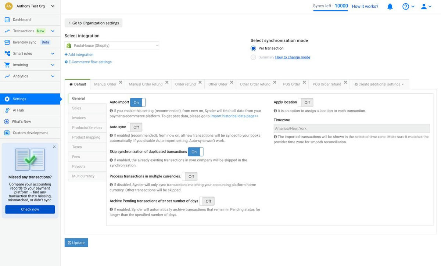441x266 pixels.
Task: Click the Shopify logo in integration selector
Action: (69, 46)
